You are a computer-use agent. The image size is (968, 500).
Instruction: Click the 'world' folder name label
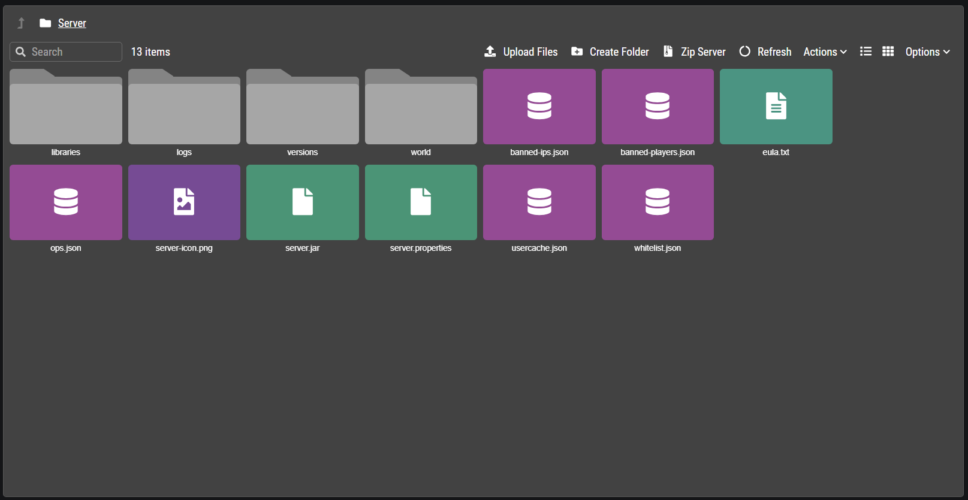421,152
